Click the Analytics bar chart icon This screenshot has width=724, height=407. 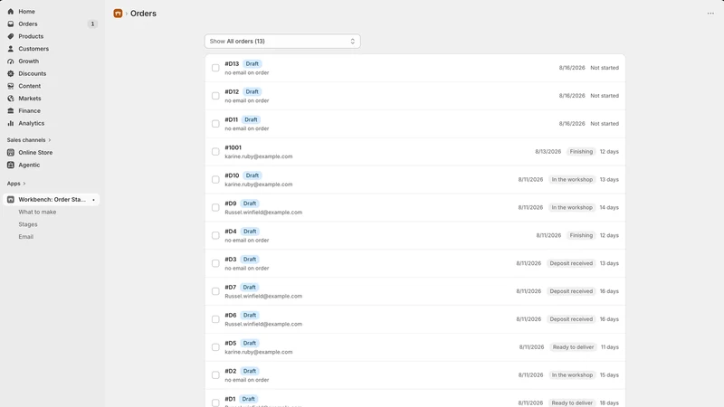[x=11, y=123]
